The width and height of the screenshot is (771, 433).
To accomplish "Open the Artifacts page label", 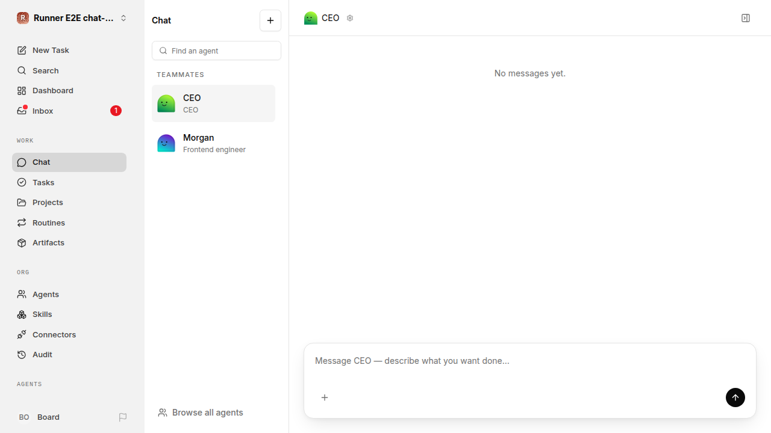I will click(48, 243).
